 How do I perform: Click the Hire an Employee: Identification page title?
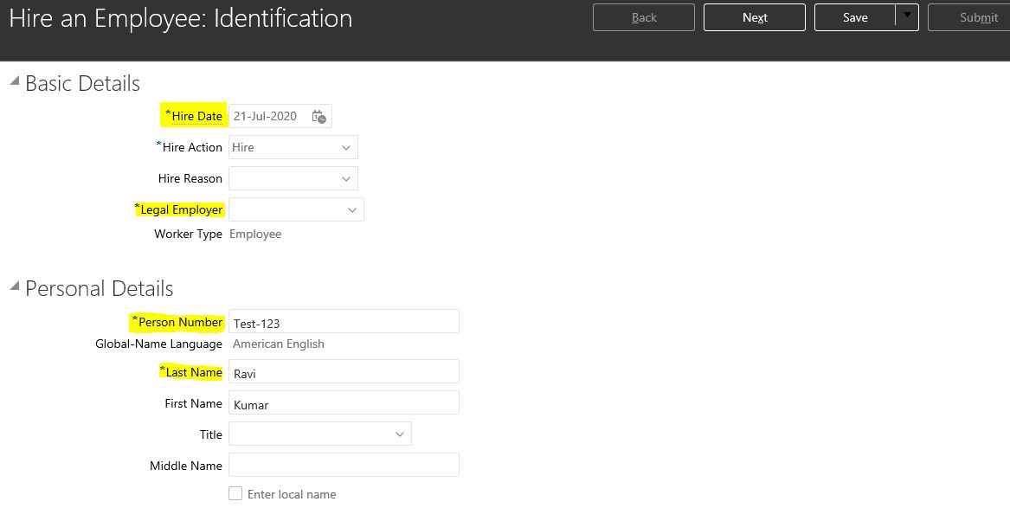coord(180,17)
